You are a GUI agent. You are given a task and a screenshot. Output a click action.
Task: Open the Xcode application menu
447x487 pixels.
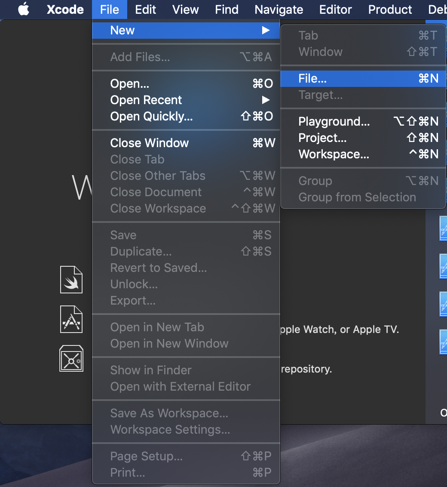point(65,9)
